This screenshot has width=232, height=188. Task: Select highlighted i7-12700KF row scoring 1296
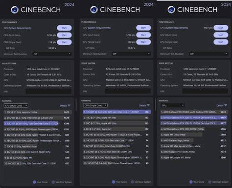tap(38, 124)
